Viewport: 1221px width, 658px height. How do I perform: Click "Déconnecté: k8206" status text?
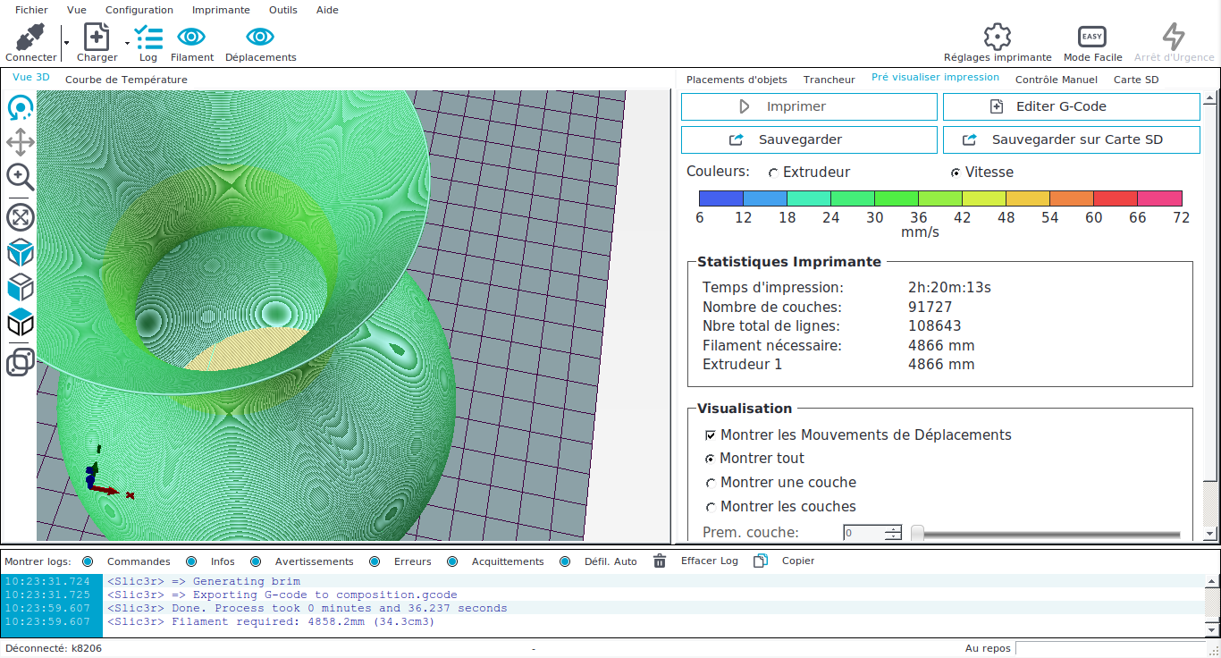coord(54,648)
